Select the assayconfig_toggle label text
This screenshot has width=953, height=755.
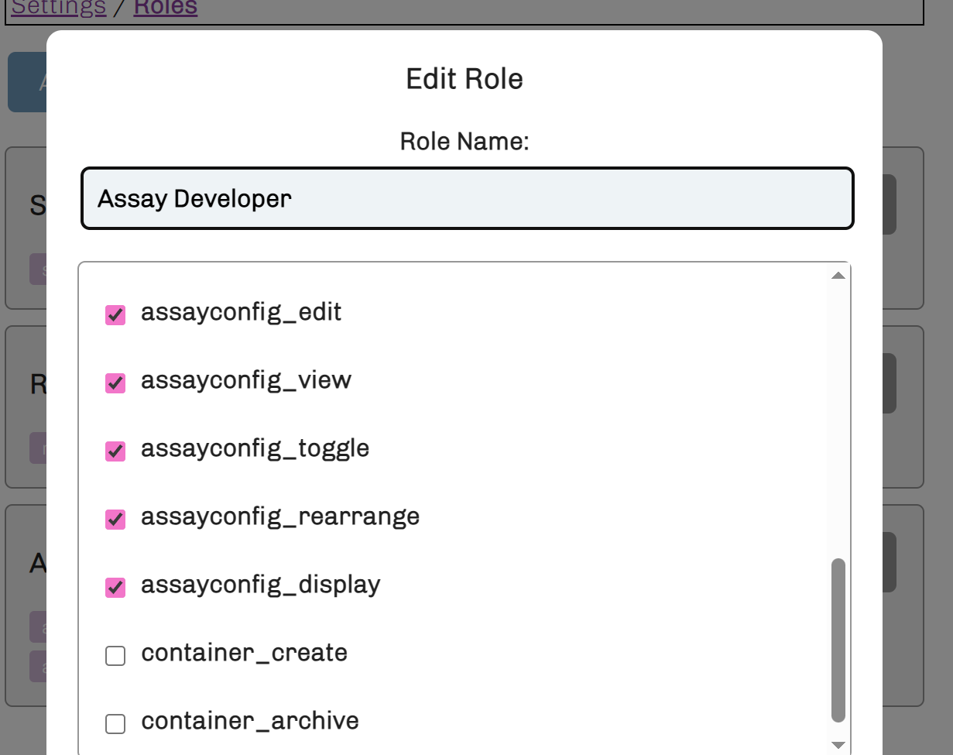255,449
